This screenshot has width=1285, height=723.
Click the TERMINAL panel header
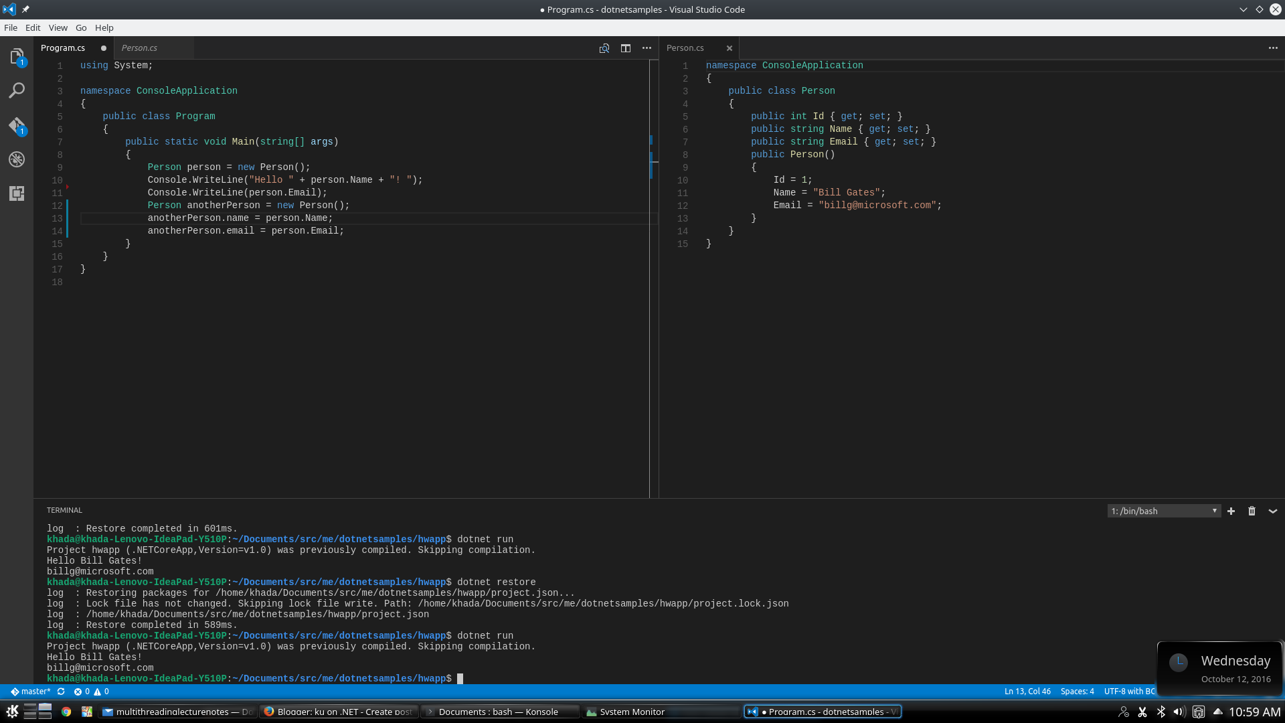(x=64, y=511)
